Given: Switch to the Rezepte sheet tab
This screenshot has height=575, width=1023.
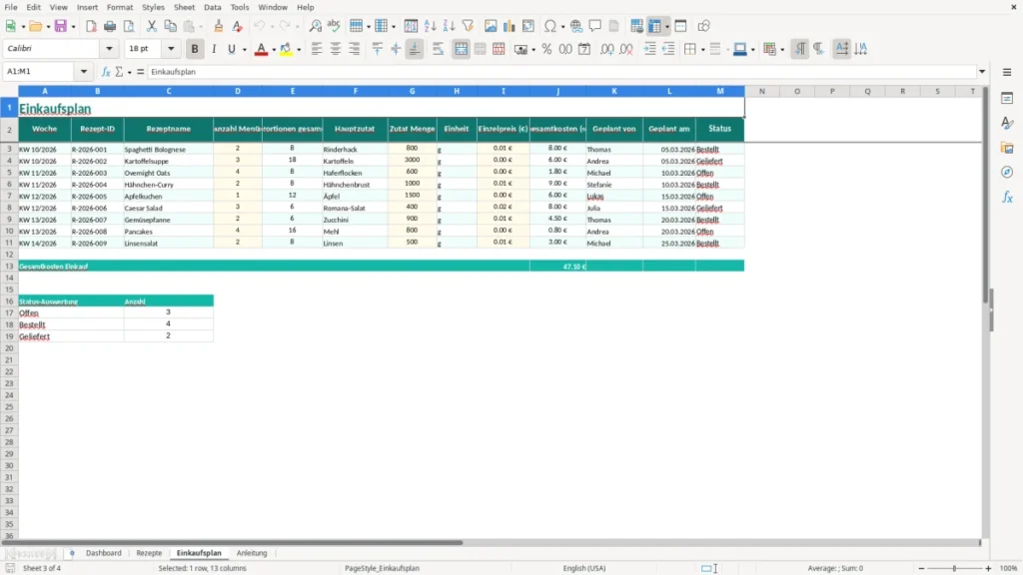Looking at the screenshot, I should (149, 553).
